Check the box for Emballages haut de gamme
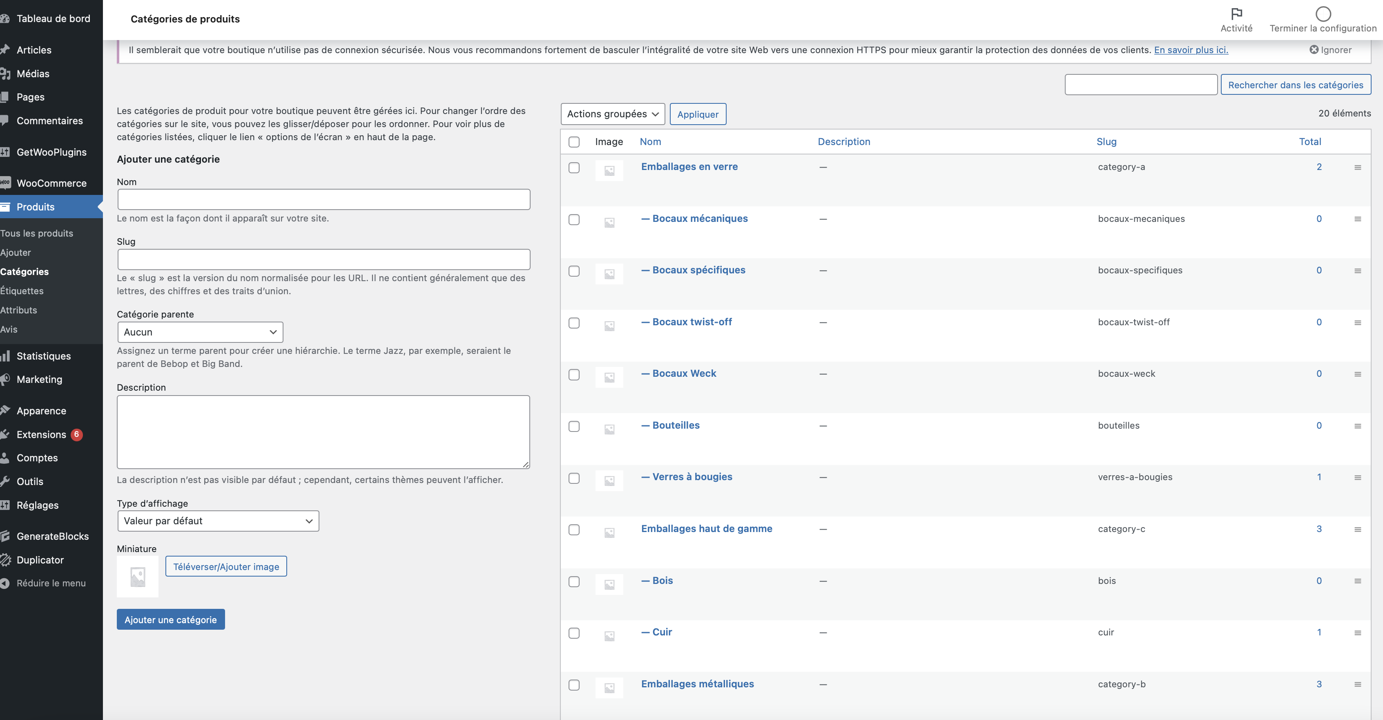The image size is (1383, 720). pos(574,530)
